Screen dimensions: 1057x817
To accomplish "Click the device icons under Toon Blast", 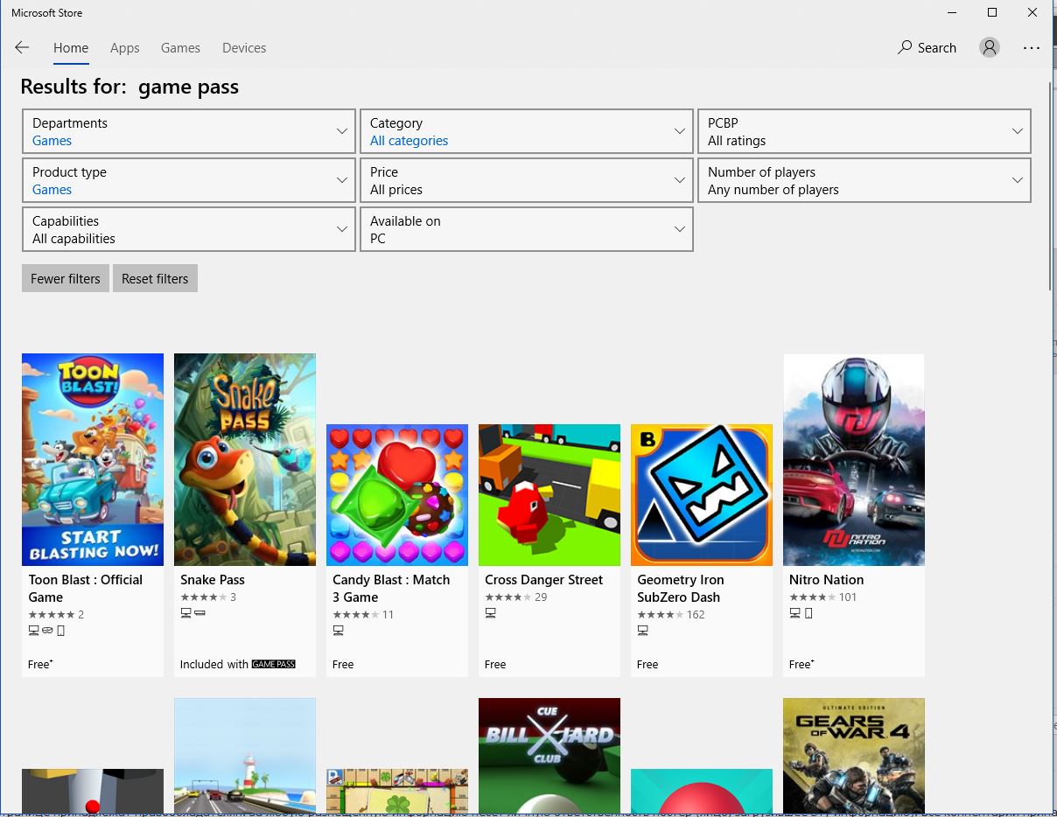I will pos(46,631).
